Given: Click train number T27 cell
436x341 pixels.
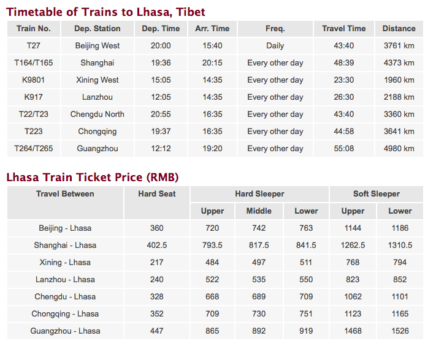Looking at the screenshot, I should coord(34,46).
